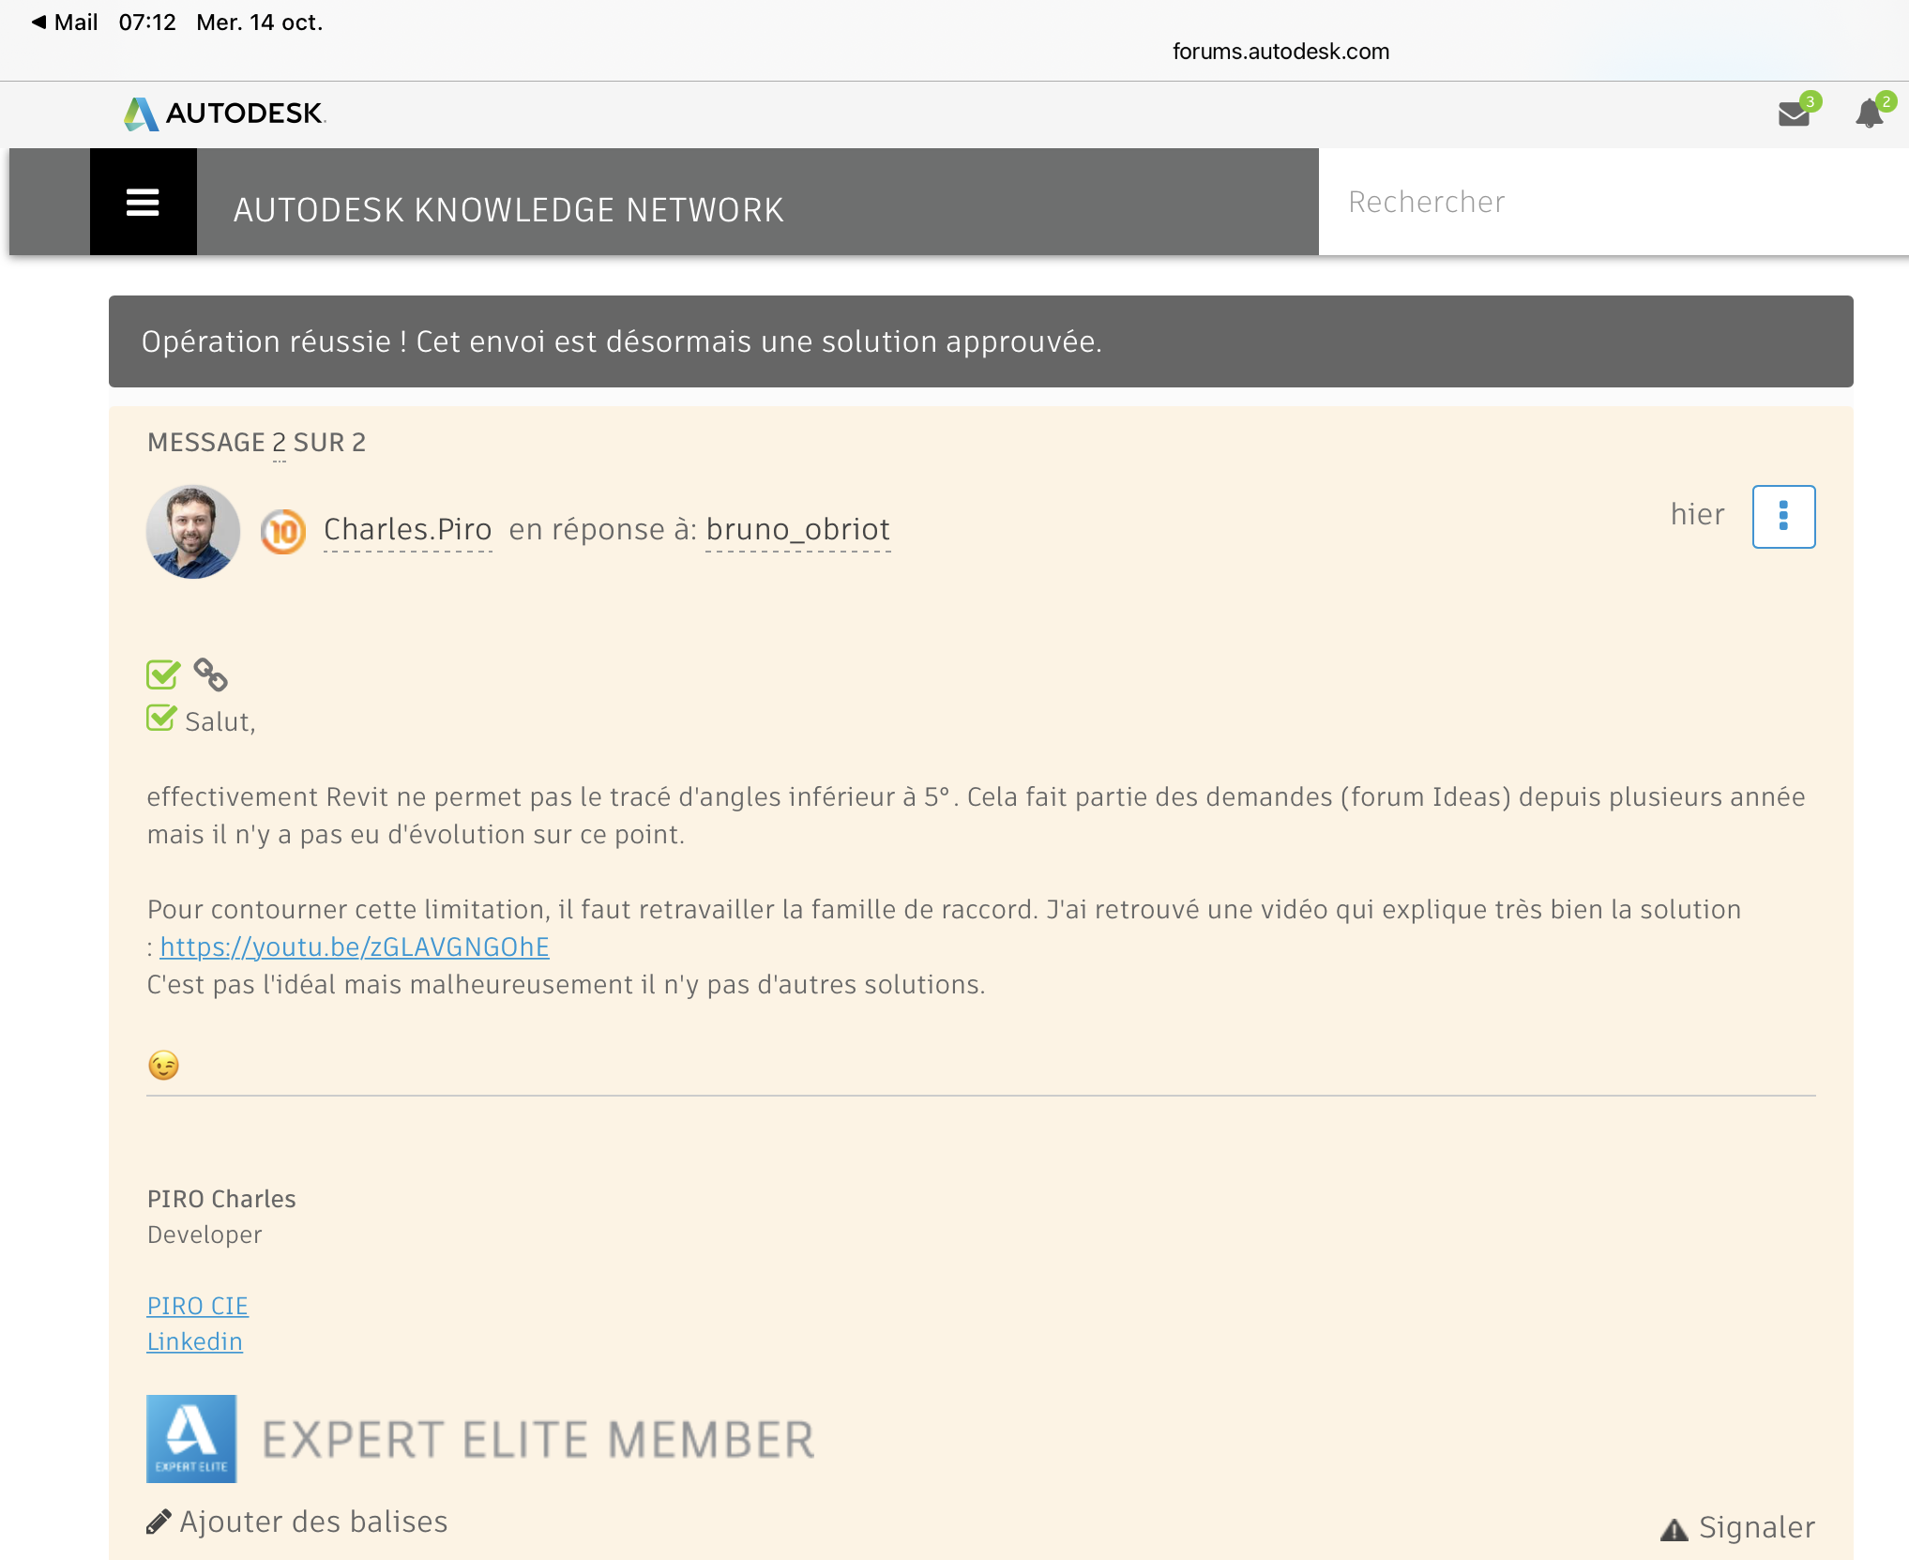The image size is (1909, 1560).
Task: Open the youtu.be video link
Action: [355, 947]
